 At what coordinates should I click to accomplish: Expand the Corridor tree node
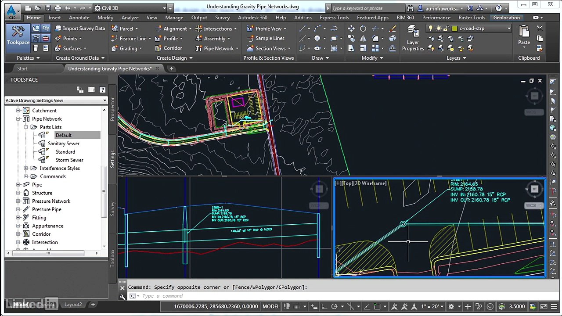[18, 234]
